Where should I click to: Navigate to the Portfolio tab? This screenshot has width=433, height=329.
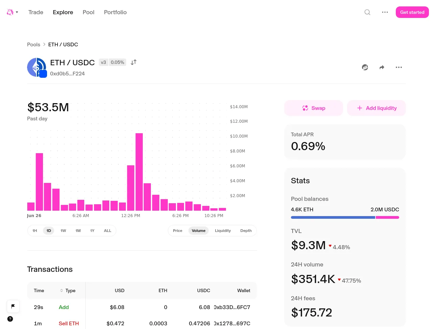pyautogui.click(x=115, y=12)
